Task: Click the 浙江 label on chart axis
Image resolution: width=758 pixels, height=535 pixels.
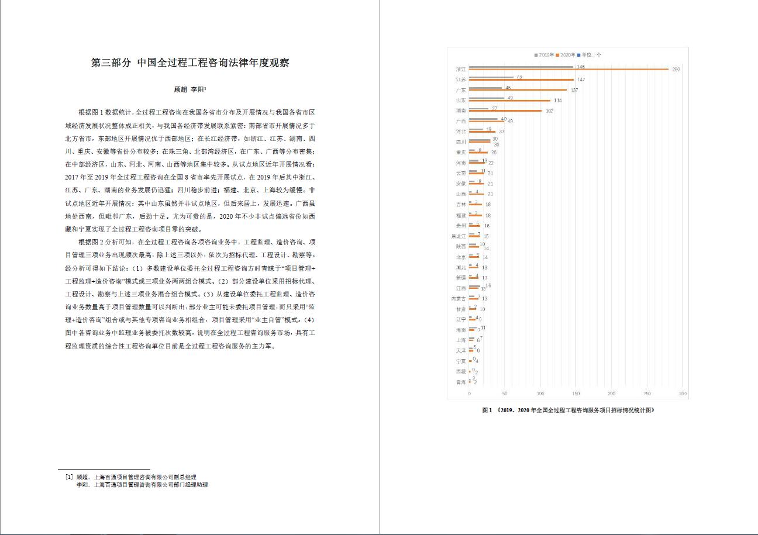Action: (461, 69)
